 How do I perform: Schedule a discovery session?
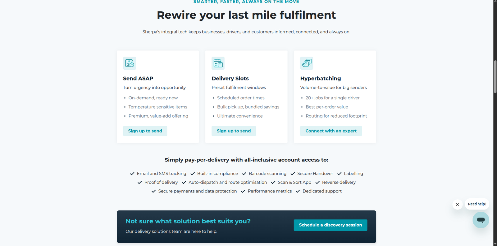coord(330,225)
